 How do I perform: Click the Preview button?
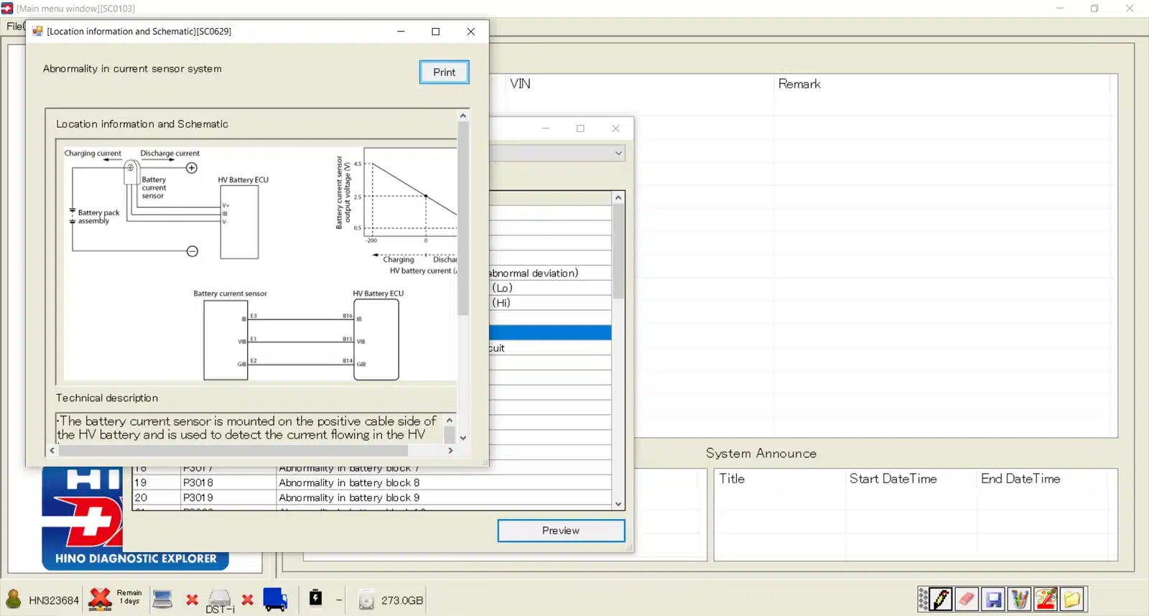[561, 531]
